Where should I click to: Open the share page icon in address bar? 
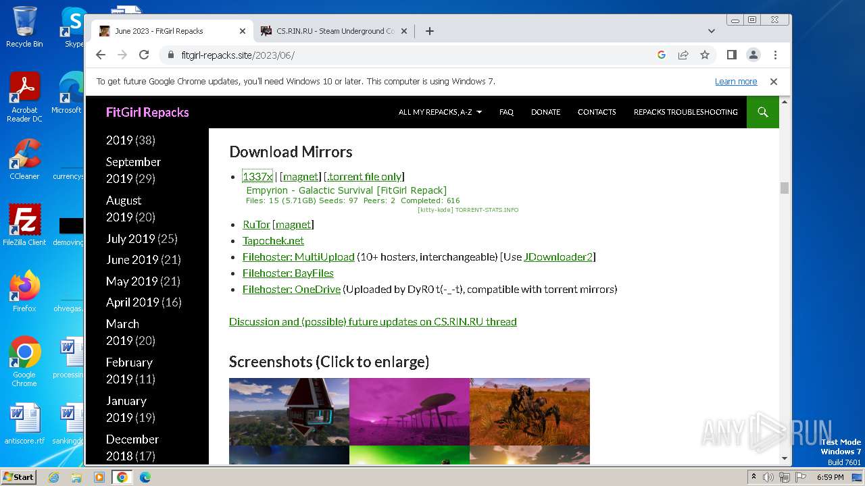coord(683,55)
